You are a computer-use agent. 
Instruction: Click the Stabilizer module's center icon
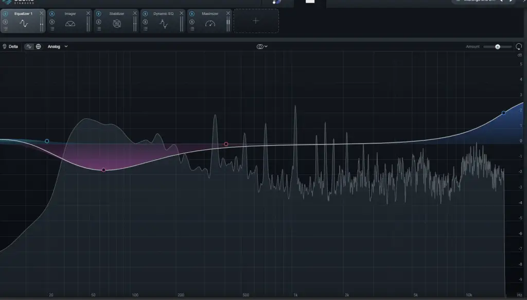[117, 24]
